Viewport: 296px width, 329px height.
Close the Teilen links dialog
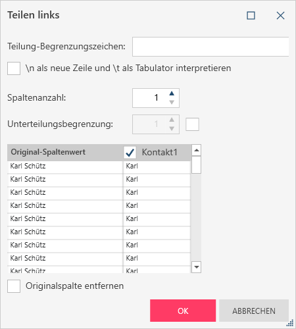pos(280,16)
